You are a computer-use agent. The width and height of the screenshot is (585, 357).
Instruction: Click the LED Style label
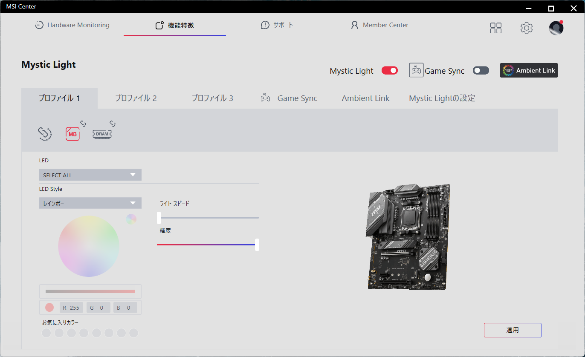click(51, 189)
